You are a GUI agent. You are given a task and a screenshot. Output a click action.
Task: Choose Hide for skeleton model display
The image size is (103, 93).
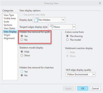(22, 52)
